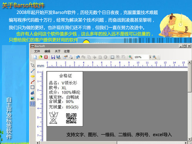Screen dimensions: 192x144
Task: Open the zoom percentage dropdown
Action: pos(150,57)
